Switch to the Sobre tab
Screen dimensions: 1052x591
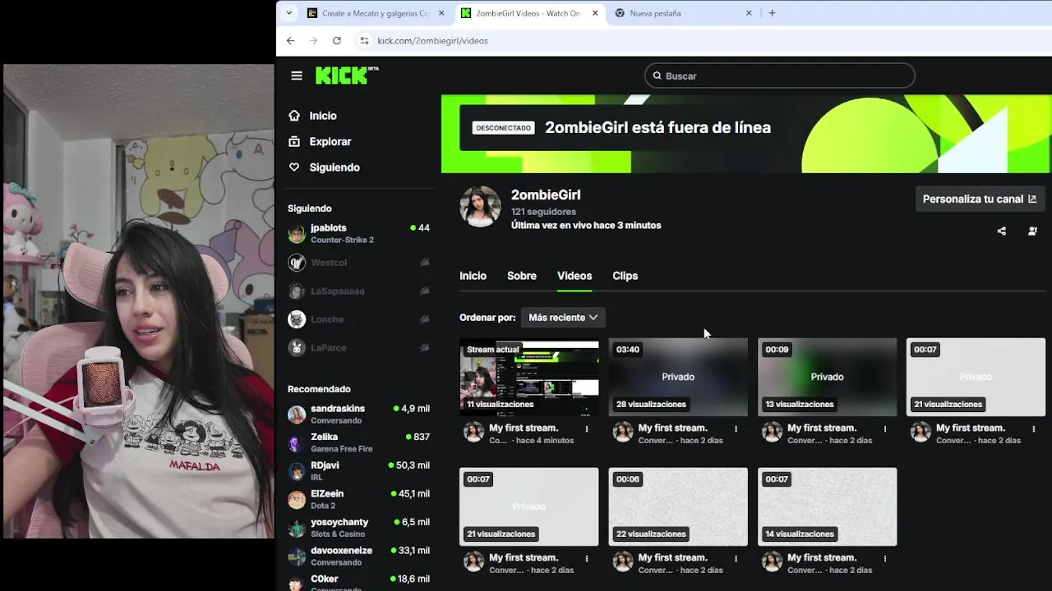522,276
